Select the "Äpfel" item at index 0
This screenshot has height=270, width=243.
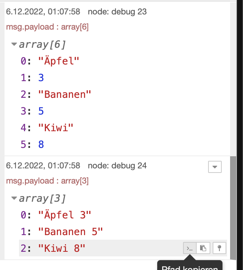59,61
